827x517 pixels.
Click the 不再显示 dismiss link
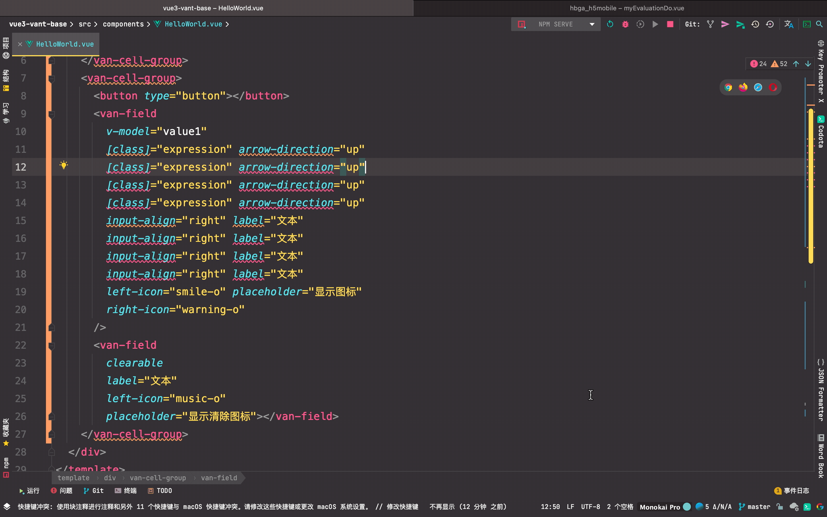pyautogui.click(x=442, y=507)
